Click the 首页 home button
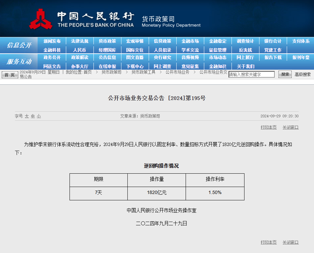Image resolution: width=314 pixels, height=253 pixels. [10, 75]
